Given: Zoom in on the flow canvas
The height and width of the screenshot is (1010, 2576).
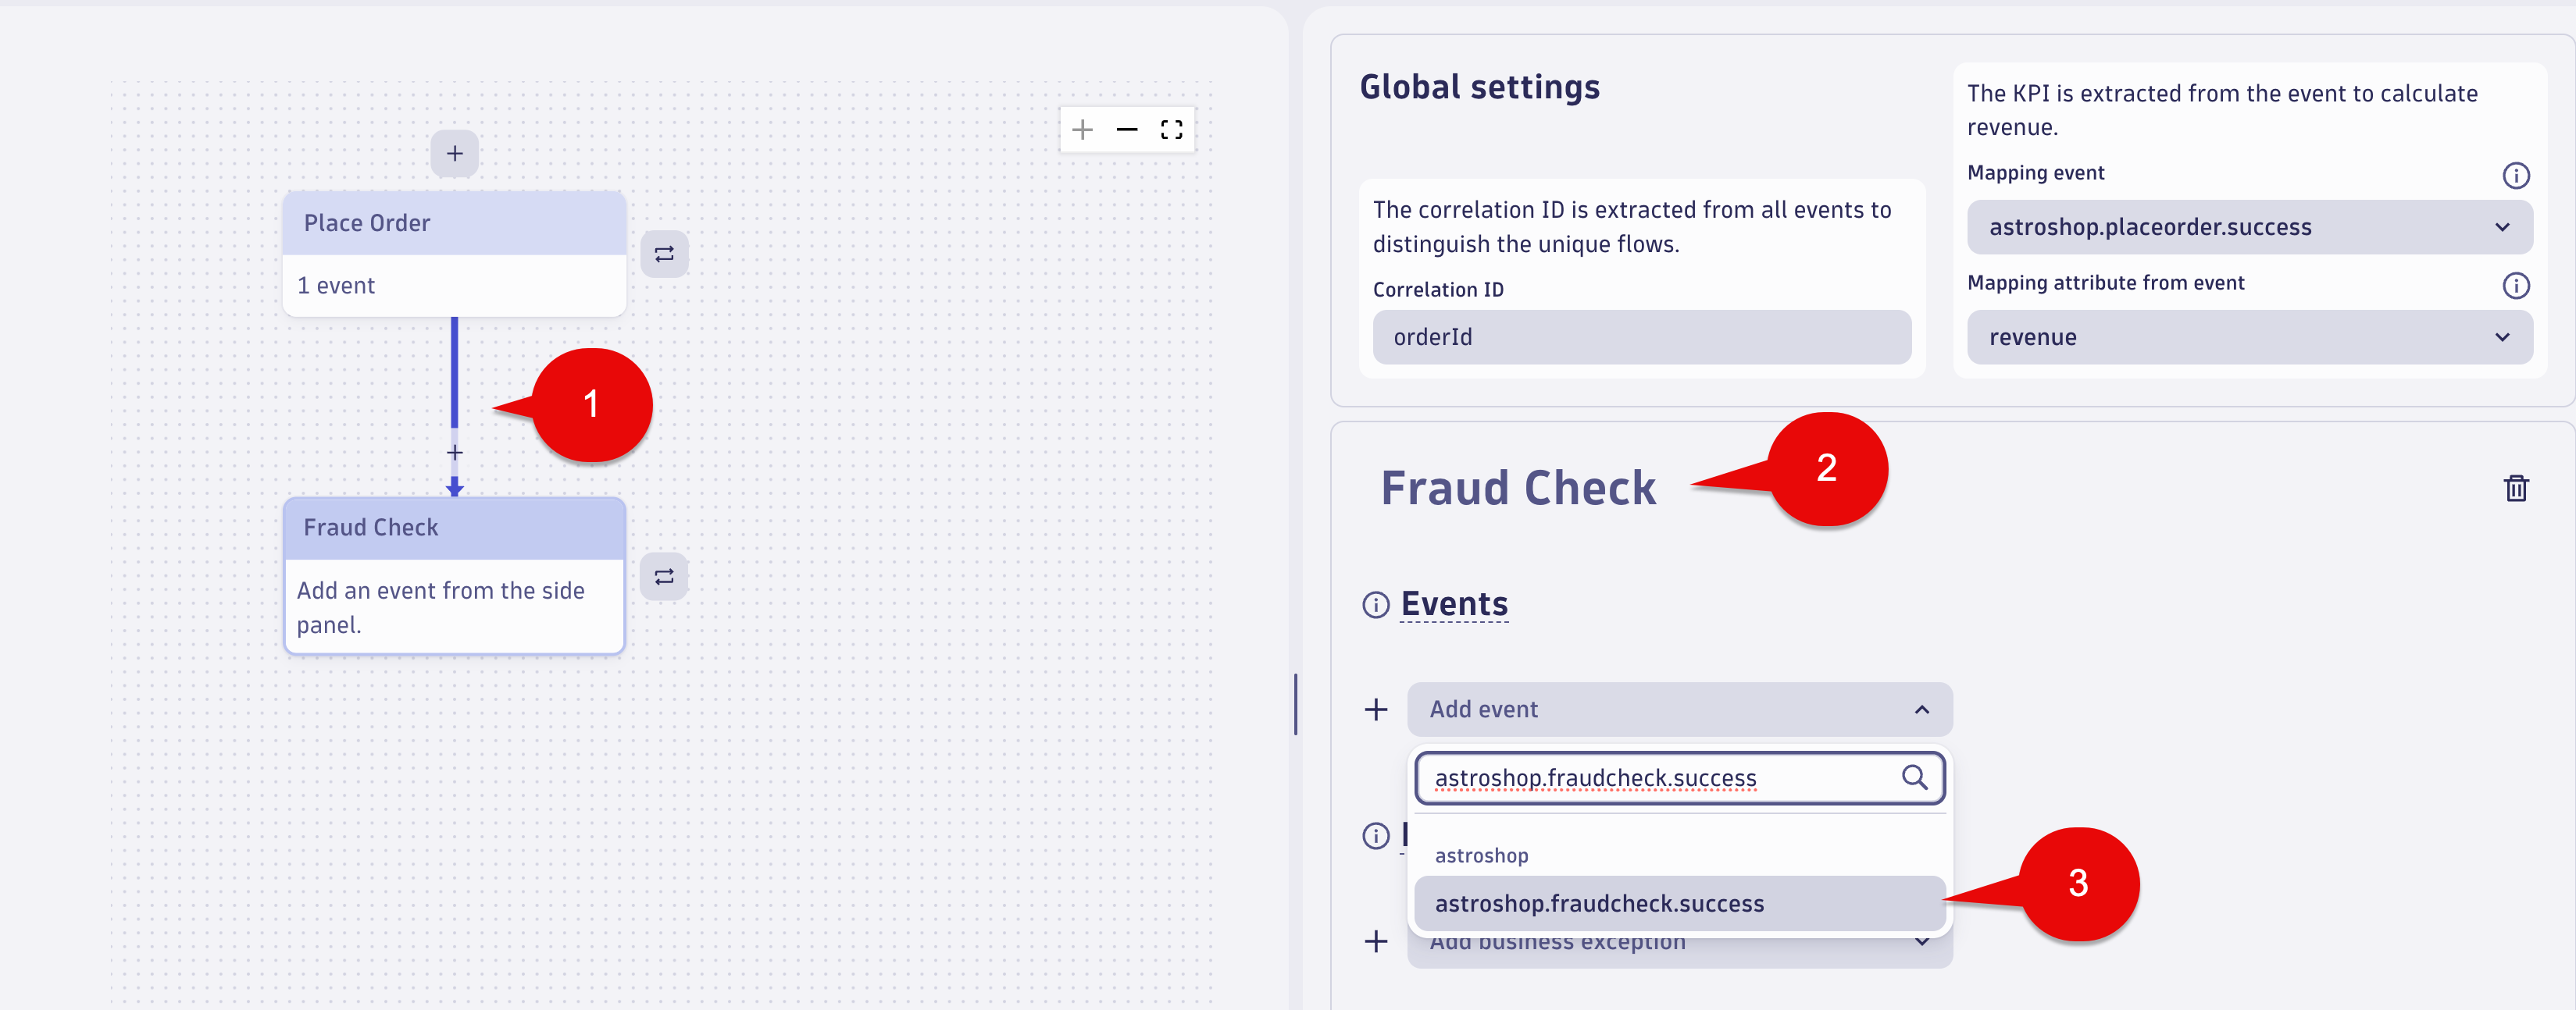Looking at the screenshot, I should (1082, 130).
